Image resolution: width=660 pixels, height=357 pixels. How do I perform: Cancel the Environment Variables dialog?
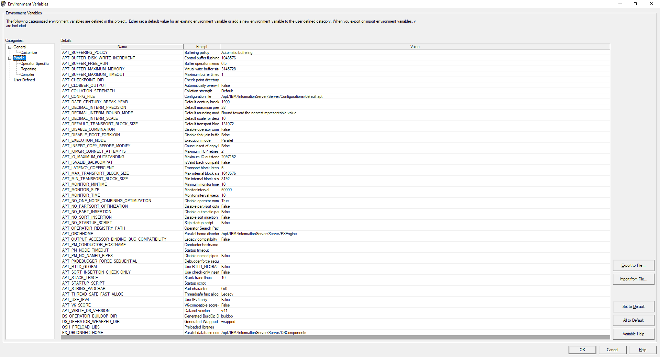[x=612, y=349]
